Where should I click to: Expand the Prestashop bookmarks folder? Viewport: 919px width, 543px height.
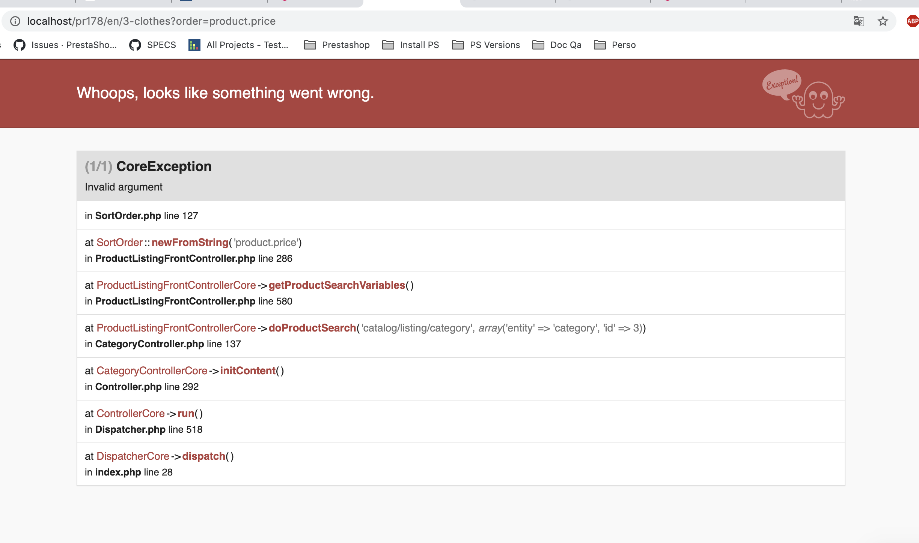pyautogui.click(x=337, y=45)
